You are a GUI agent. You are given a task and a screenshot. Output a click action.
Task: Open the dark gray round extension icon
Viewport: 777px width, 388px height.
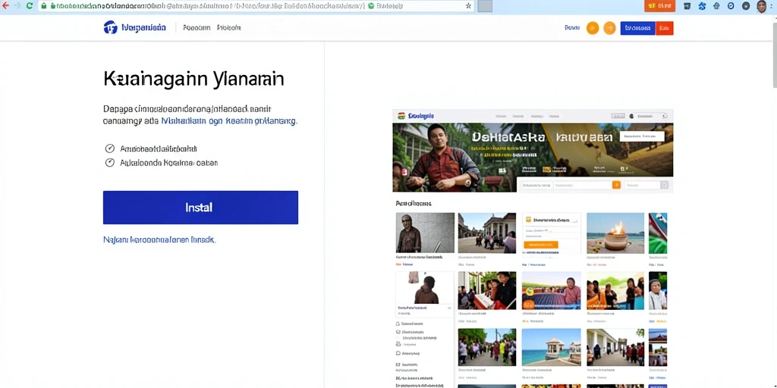pos(746,6)
